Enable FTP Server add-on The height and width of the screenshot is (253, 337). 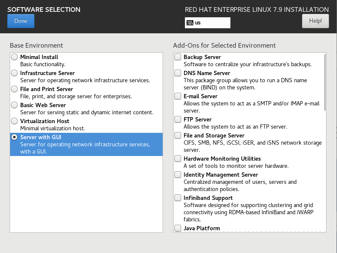click(x=178, y=119)
